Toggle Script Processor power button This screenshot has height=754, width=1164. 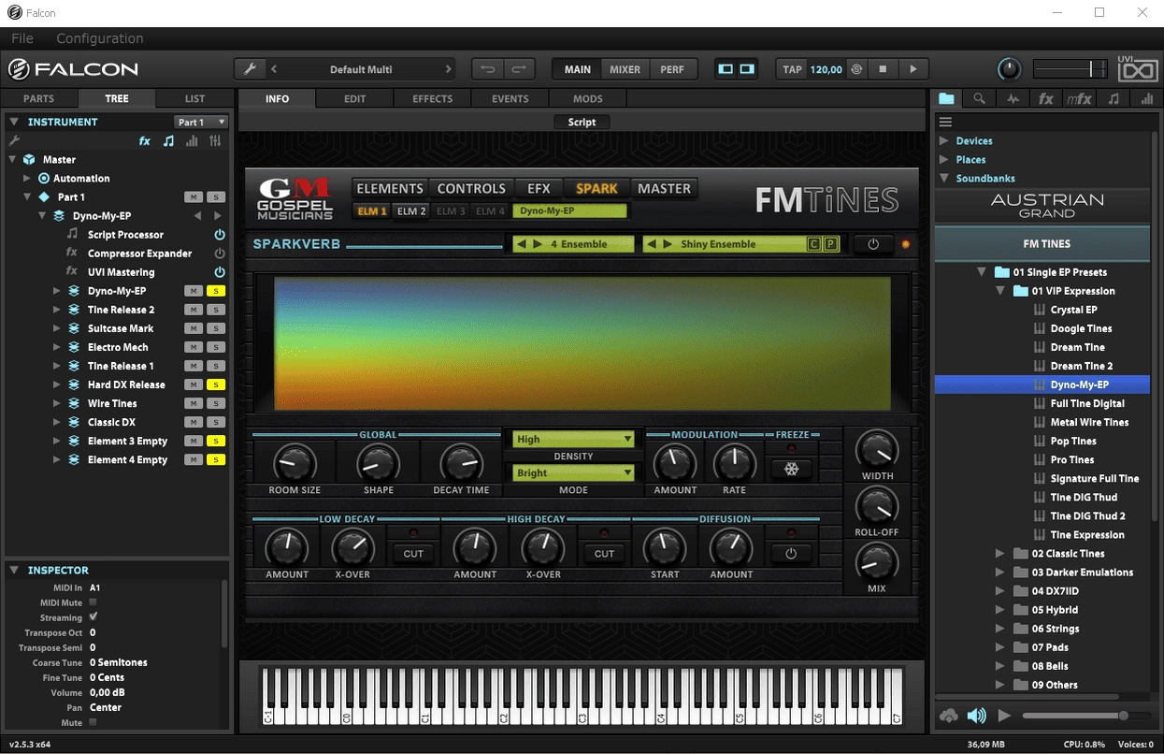point(220,235)
